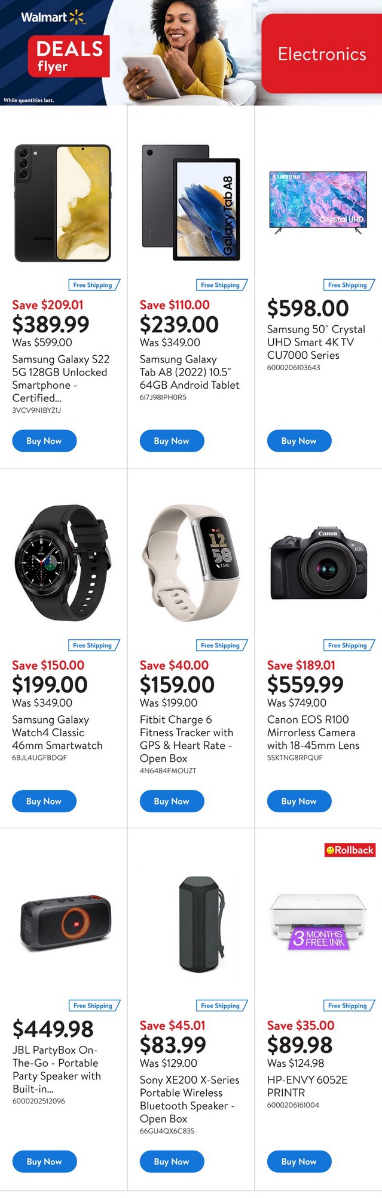Click Free Shipping tag on Canon camera
382x1198 pixels.
click(x=348, y=645)
